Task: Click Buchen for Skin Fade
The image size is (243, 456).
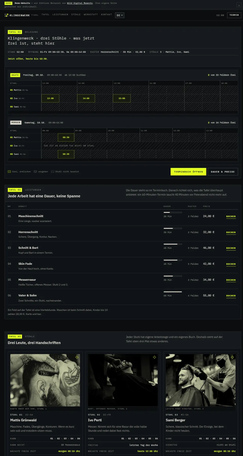Action: [231, 264]
